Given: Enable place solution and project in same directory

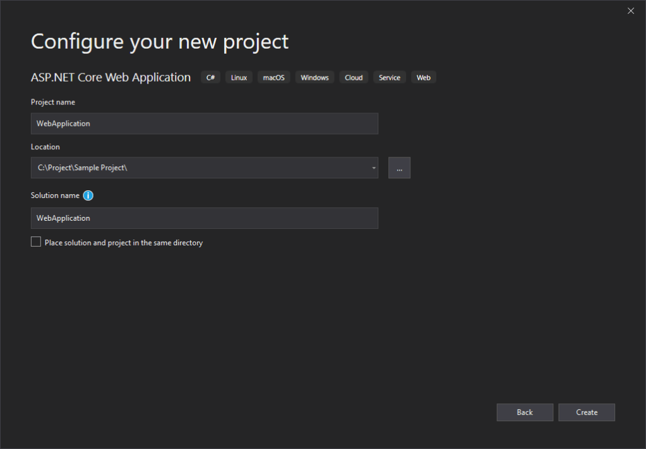Looking at the screenshot, I should pos(36,242).
